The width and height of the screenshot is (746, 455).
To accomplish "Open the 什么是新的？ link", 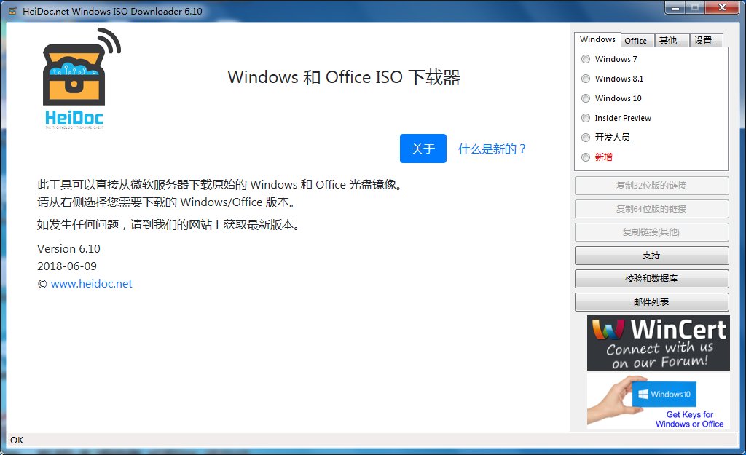I will tap(492, 149).
